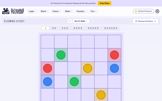Select five-bulb difficulty level
162x101 pixels.
tap(93, 28)
